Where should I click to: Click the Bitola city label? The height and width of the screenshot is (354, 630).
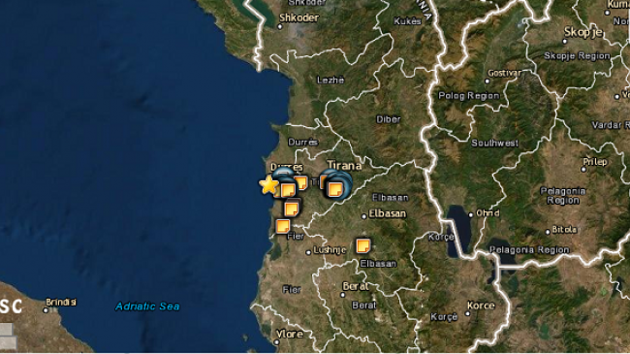tap(564, 230)
